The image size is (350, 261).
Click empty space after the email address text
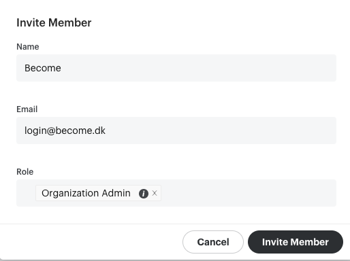click(221, 130)
